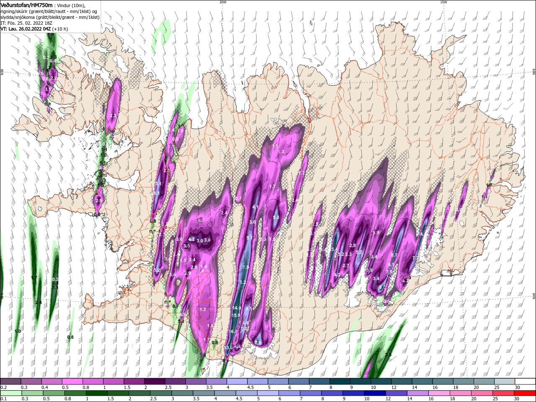Select snow-scale swatch from 14 to 16
Screen dimensions: 536x402
click(x=422, y=381)
